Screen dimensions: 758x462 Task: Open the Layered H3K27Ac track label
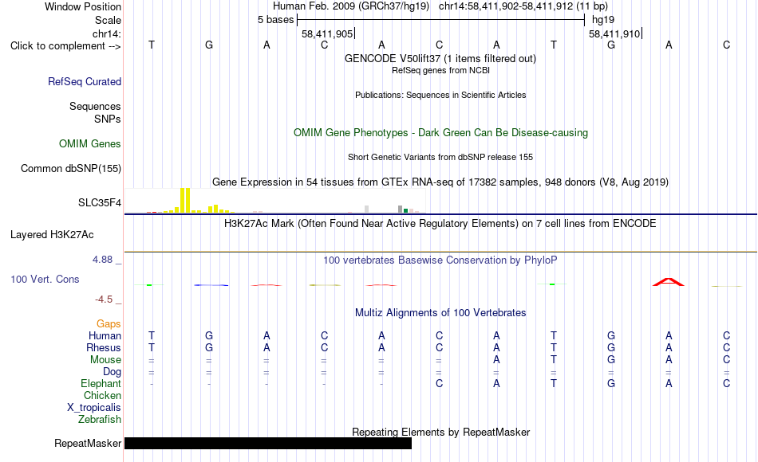click(x=52, y=235)
